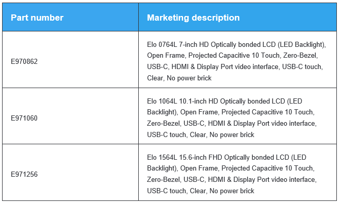Click 'Backlight), Open Frame' line in the 1064L row
Screen dimensions: 341x203
231,112
